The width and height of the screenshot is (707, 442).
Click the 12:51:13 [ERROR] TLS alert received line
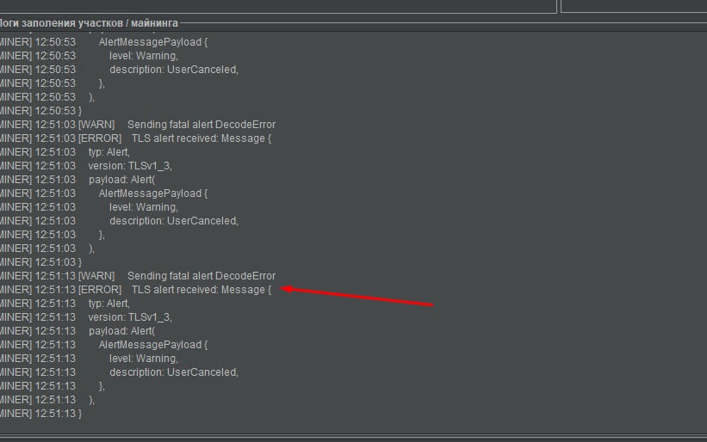tap(136, 290)
